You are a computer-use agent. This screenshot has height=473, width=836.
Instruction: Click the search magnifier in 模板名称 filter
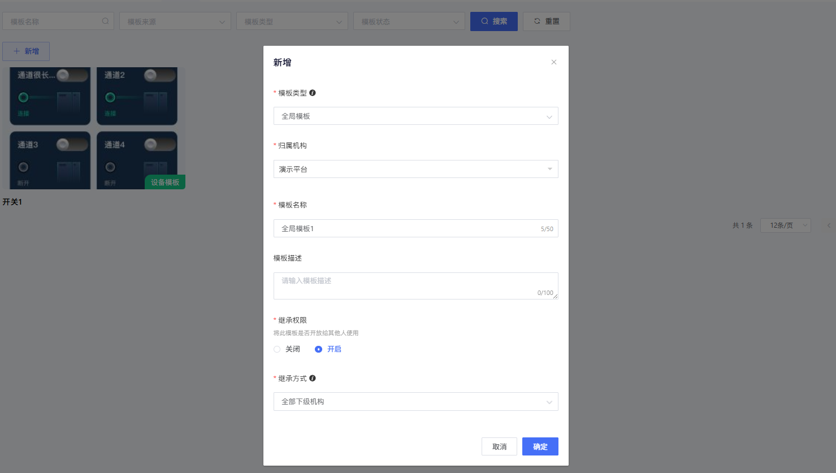coord(105,21)
